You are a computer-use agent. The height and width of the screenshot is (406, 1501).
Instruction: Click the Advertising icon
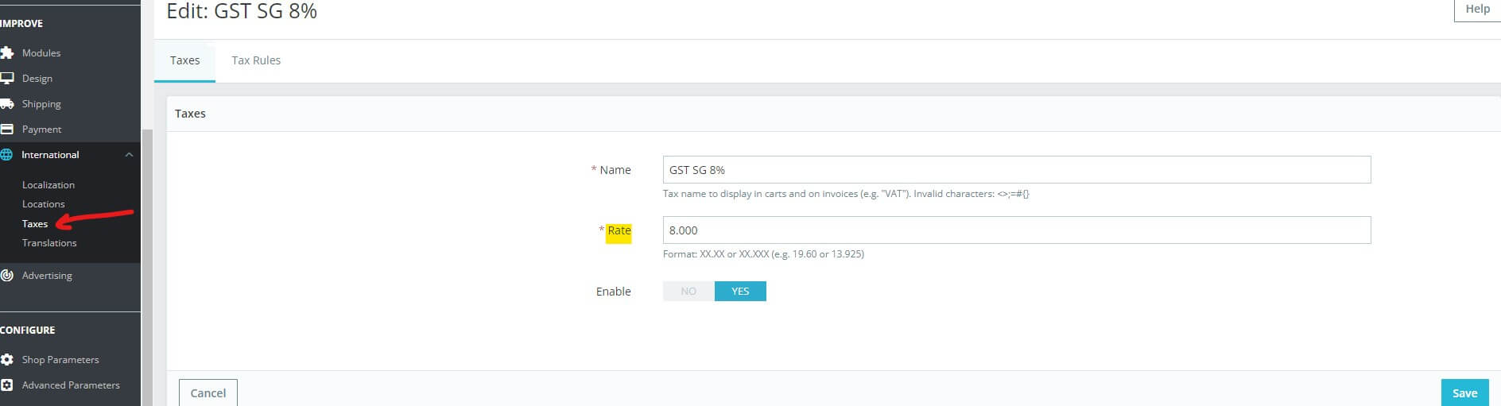7,276
